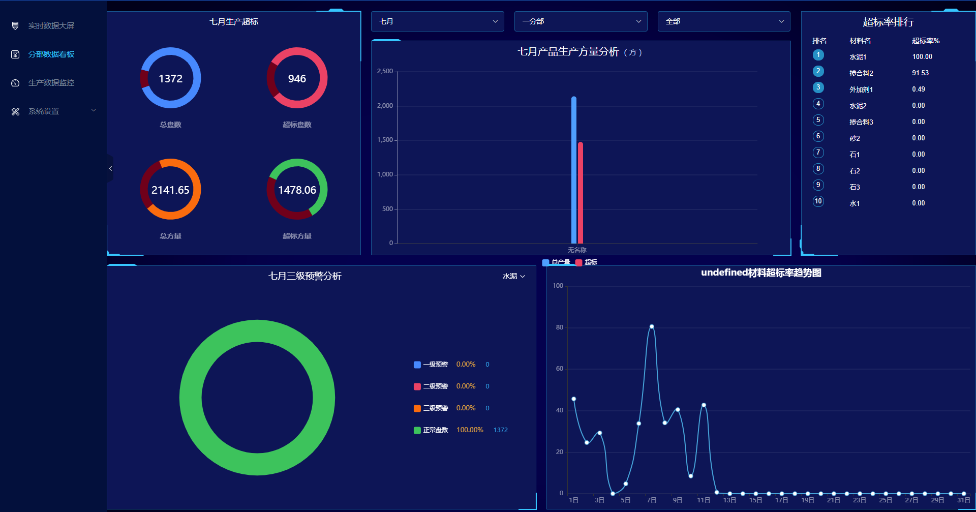Viewport: 976px width, 512px height.
Task: Collapse sidebar using left arrow handle
Action: [x=110, y=169]
